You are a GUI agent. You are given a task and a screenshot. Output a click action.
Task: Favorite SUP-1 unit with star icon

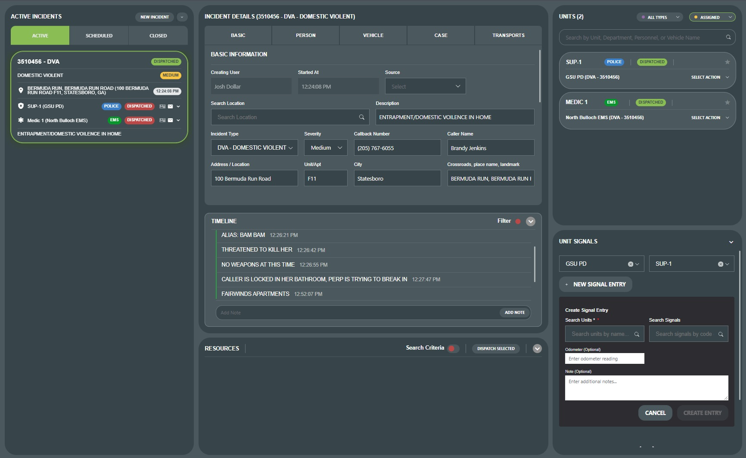727,62
